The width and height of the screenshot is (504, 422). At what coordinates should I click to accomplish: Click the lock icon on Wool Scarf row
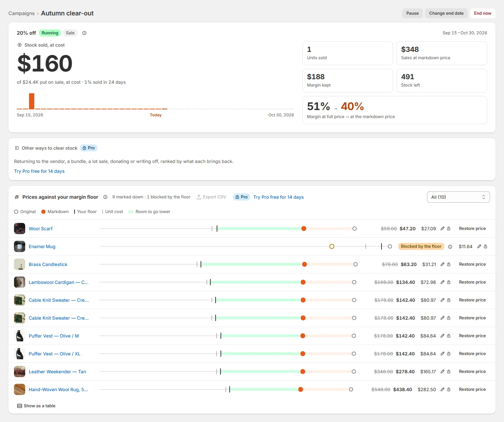point(449,229)
